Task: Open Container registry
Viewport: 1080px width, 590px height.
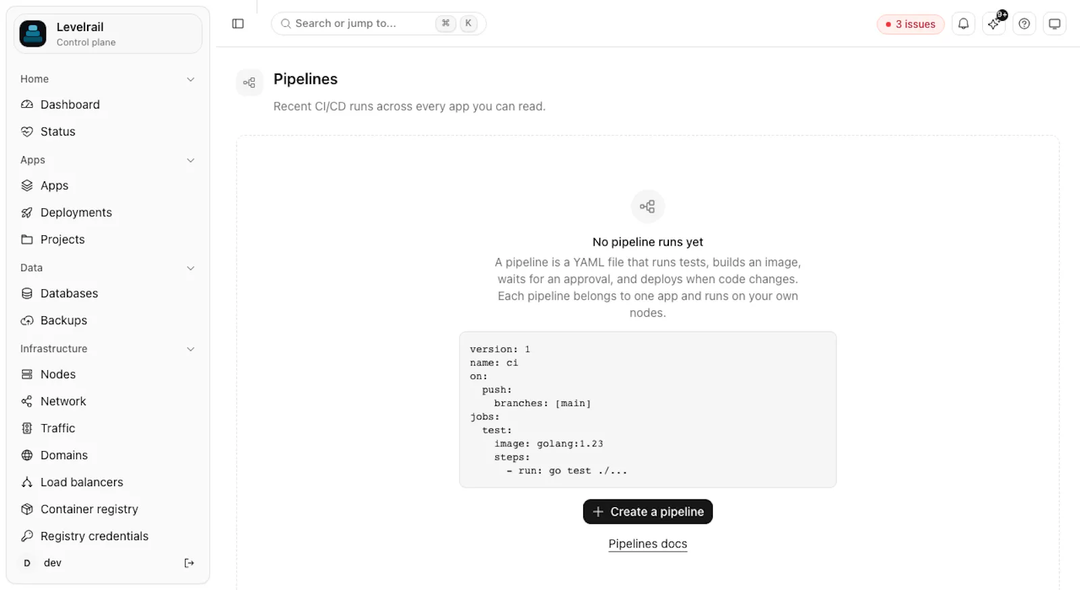Action: [x=108, y=509]
